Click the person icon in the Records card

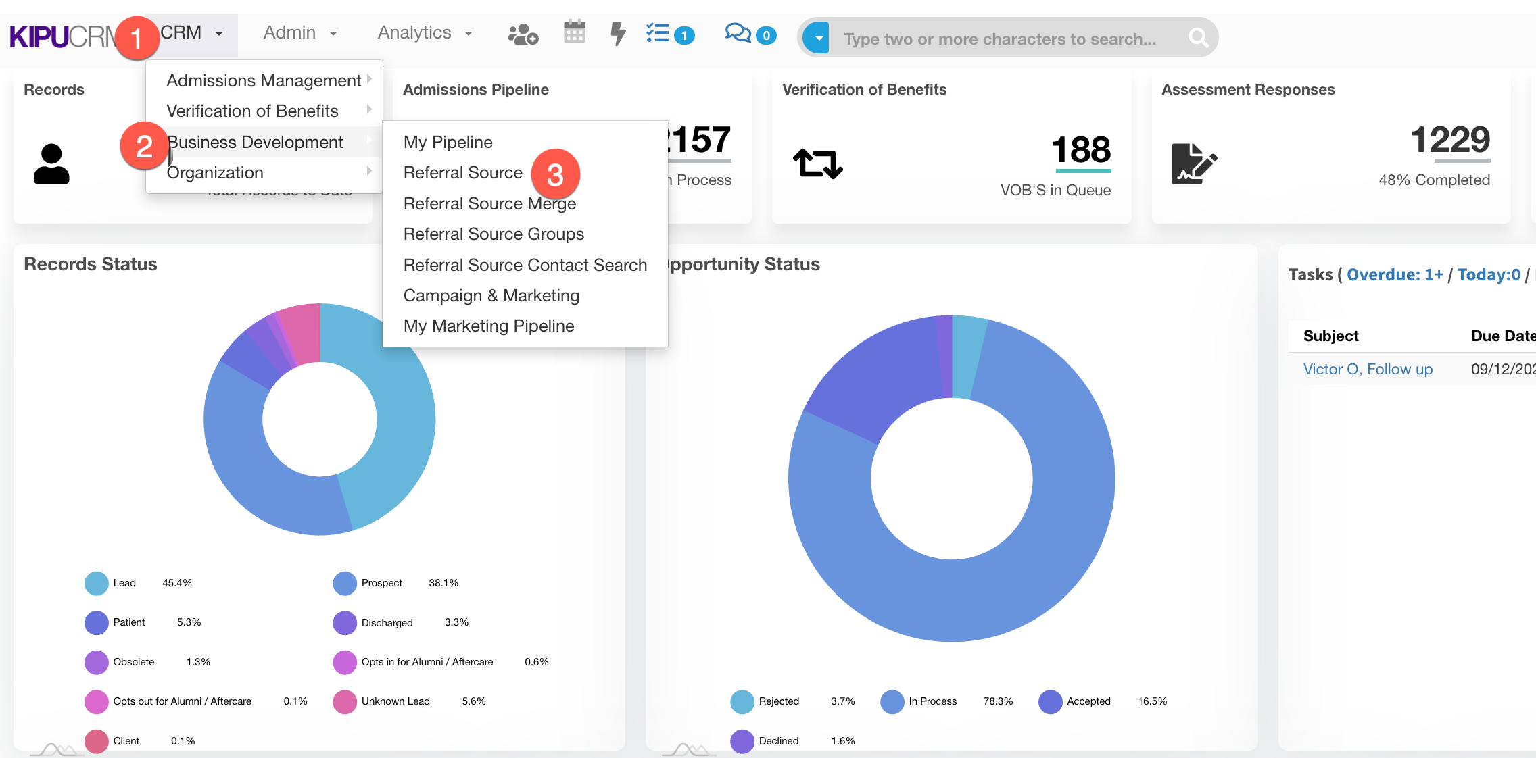click(51, 162)
